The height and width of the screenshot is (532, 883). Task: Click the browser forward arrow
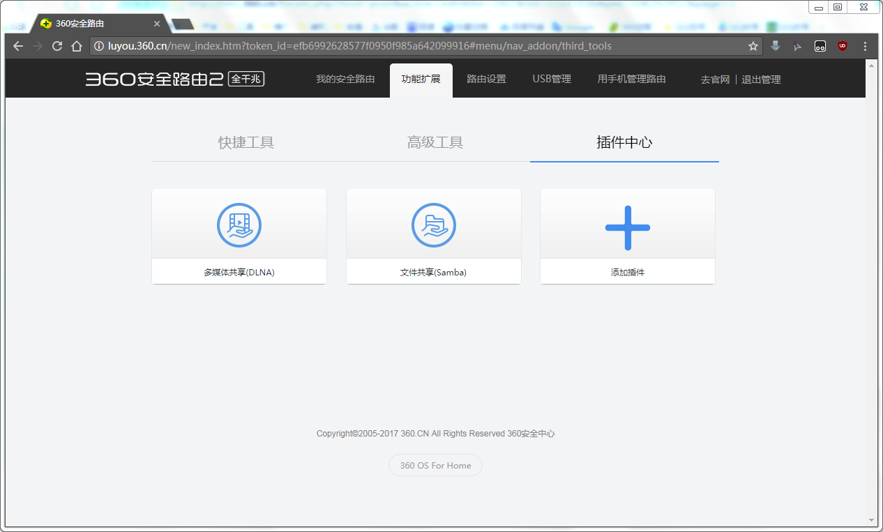38,46
